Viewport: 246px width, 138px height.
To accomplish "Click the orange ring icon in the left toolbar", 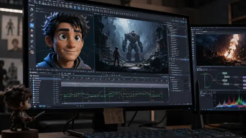I will 32,52.
